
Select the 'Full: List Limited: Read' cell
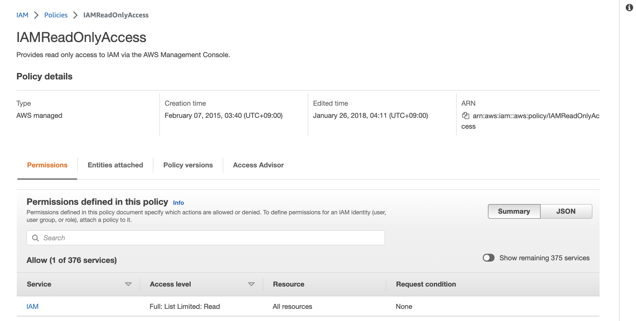[x=185, y=307]
